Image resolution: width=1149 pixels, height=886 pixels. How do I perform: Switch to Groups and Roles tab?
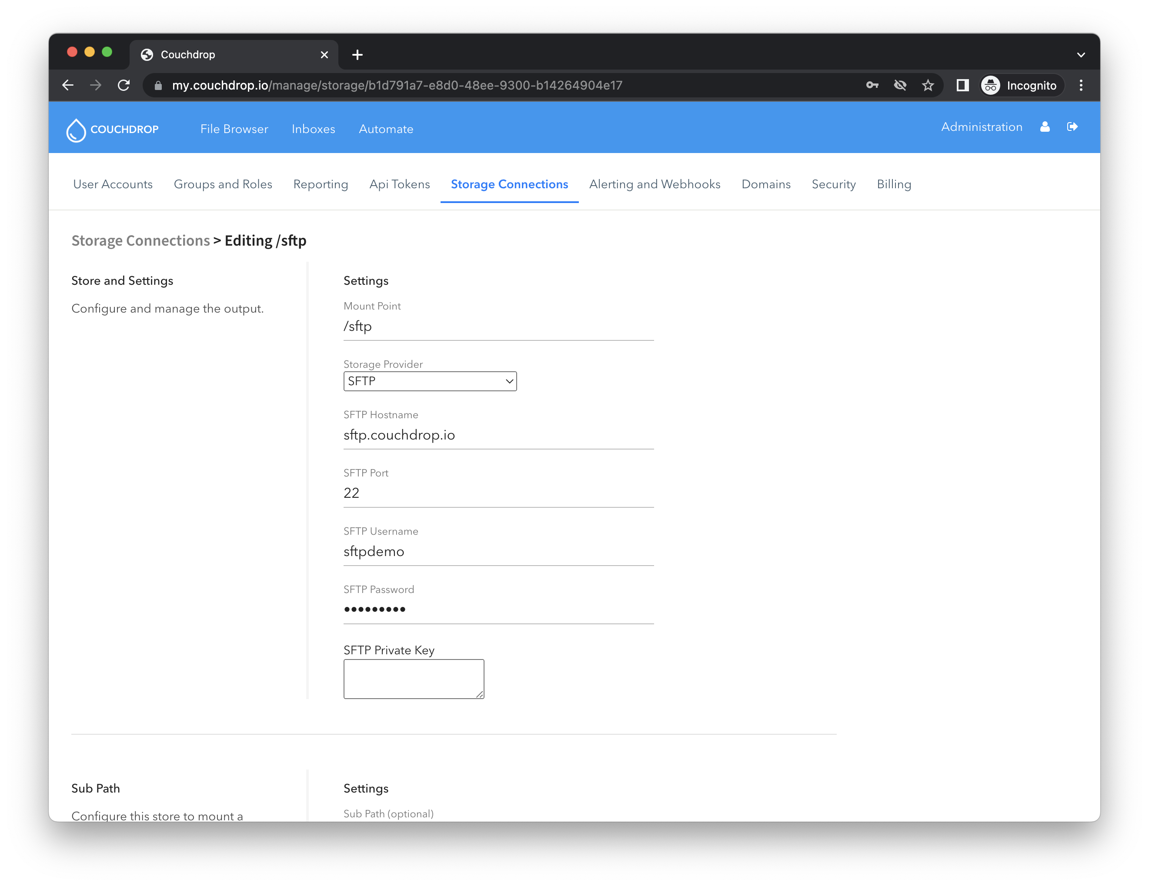point(223,184)
